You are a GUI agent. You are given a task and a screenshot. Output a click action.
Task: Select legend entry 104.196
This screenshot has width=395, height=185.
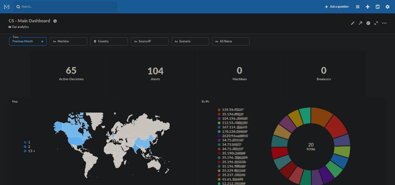tap(233, 119)
